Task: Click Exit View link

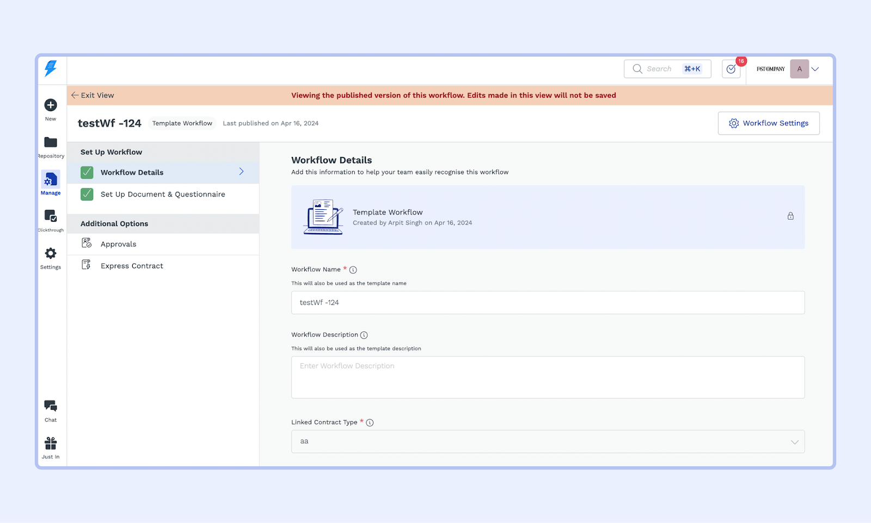Action: click(93, 95)
